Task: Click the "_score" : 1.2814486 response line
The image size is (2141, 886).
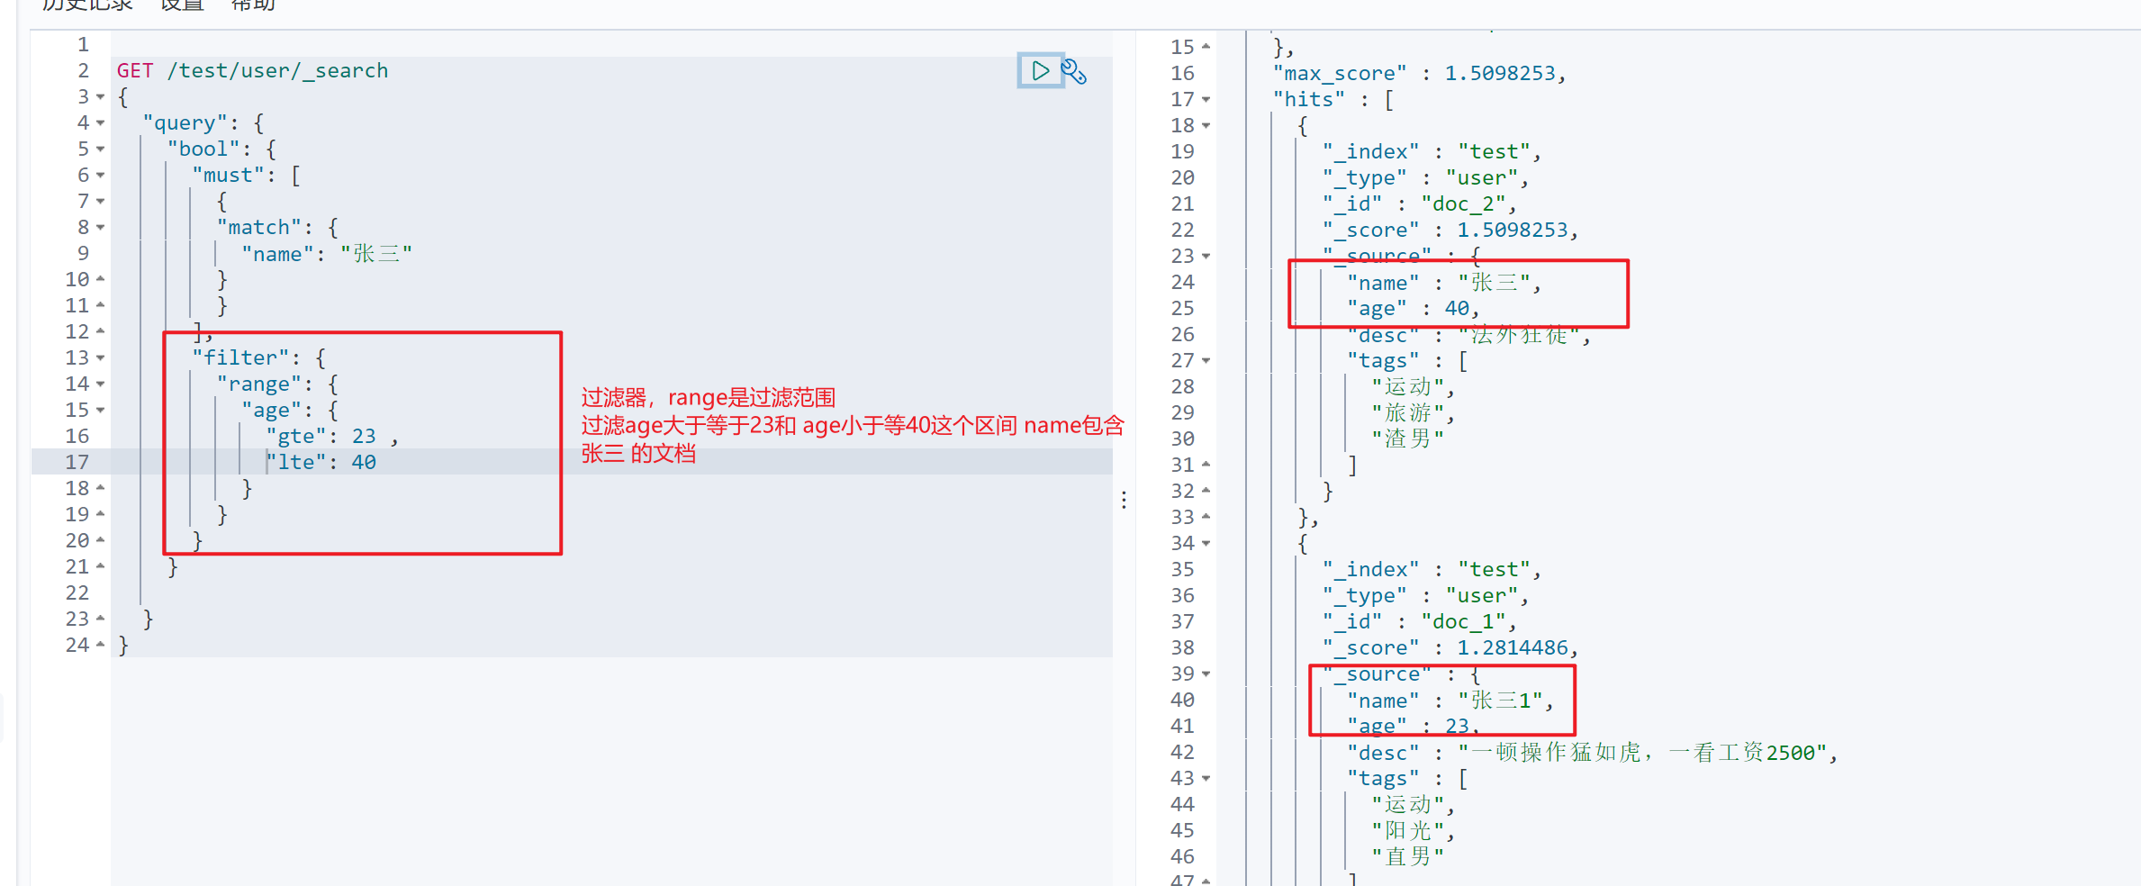Action: (1450, 648)
